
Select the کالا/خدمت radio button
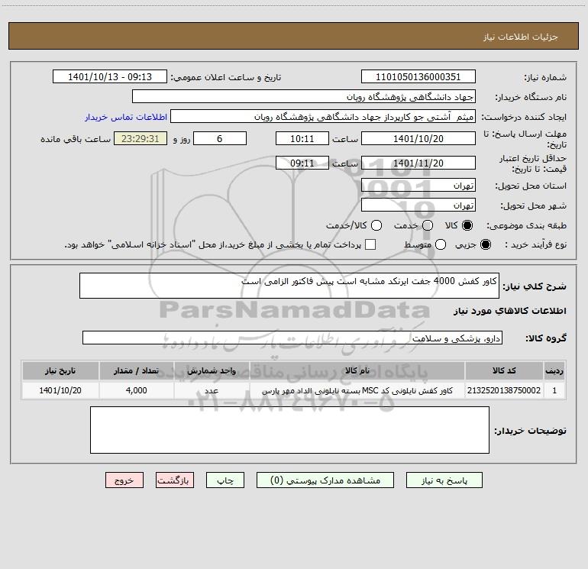[376, 225]
